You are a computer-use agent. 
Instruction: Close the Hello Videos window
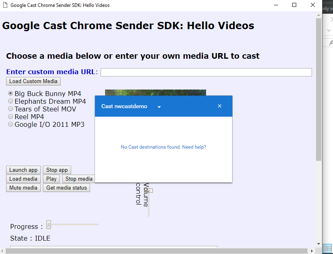pyautogui.click(x=313, y=5)
